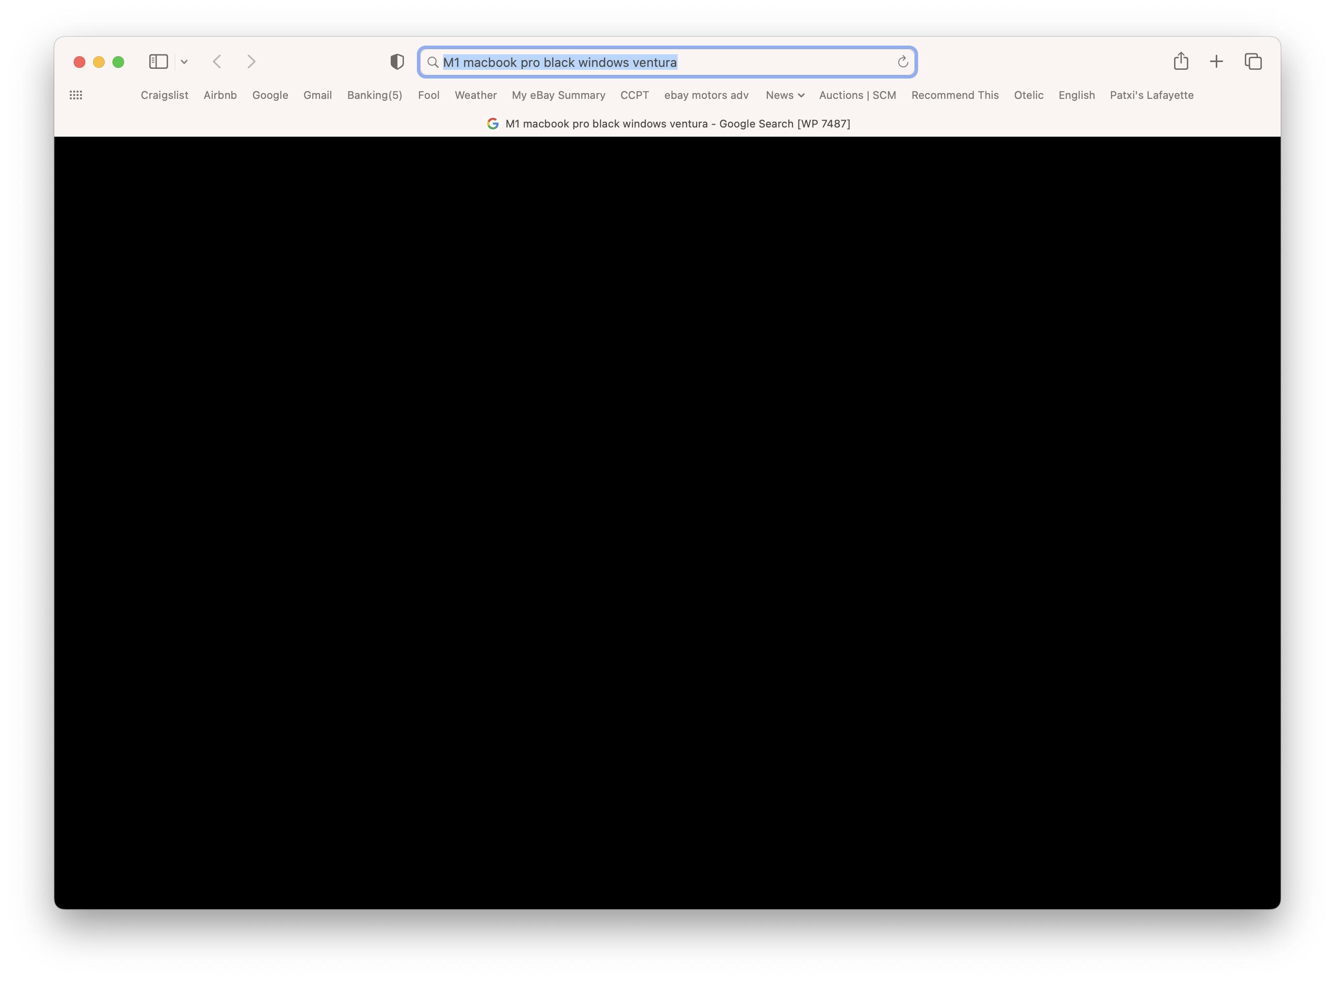1335x981 pixels.
Task: Open the Gmail bookmark
Action: pos(317,95)
